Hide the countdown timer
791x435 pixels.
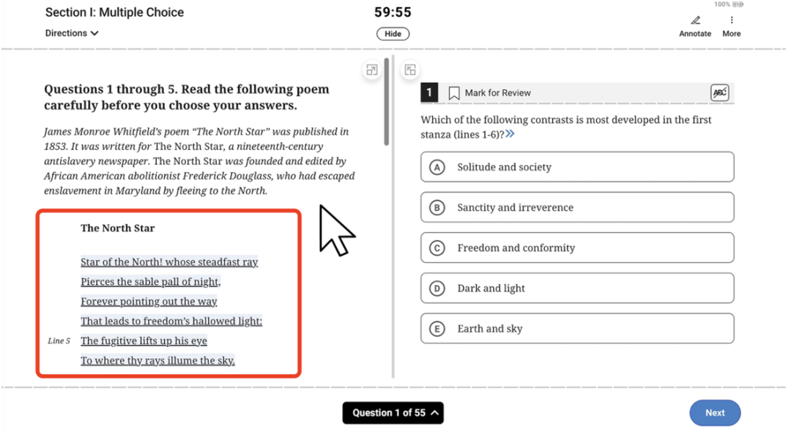coord(393,34)
